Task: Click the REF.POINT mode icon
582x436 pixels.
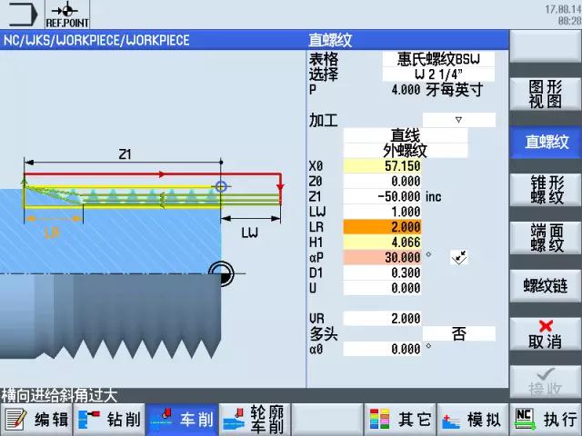Action: [x=65, y=15]
